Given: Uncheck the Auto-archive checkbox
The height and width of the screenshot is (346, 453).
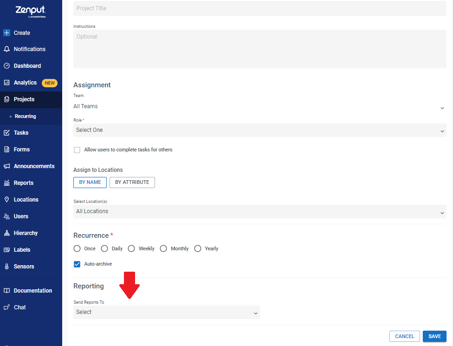Looking at the screenshot, I should tap(77, 264).
